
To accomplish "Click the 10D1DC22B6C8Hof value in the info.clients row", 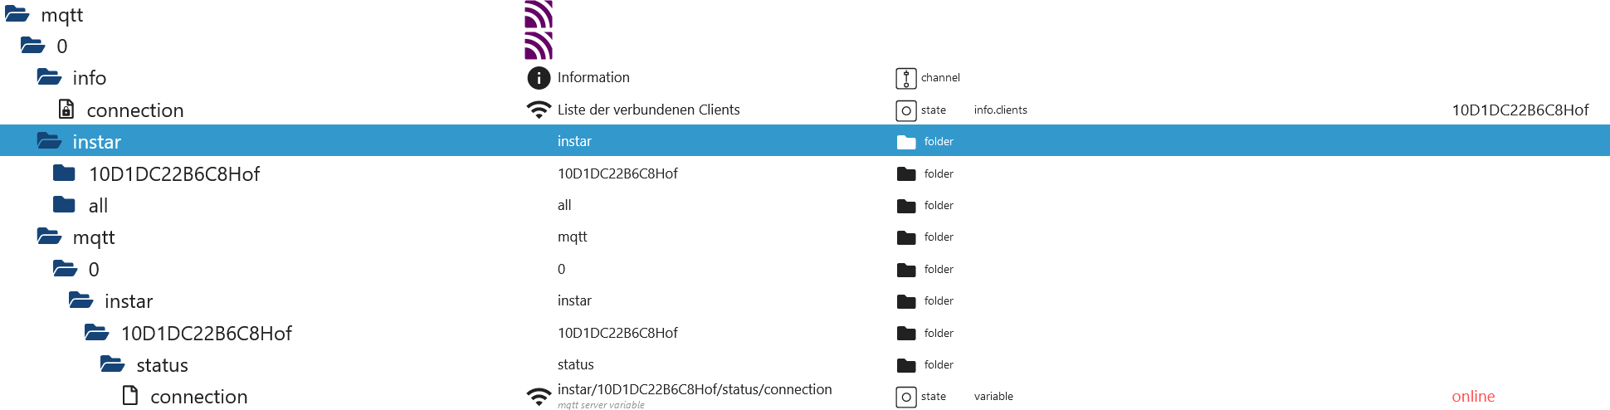I will point(1520,110).
